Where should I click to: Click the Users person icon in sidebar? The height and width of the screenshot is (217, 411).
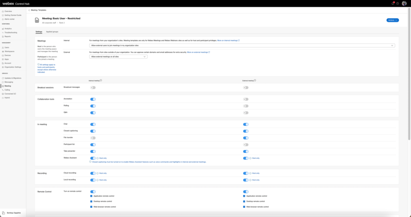(3, 48)
